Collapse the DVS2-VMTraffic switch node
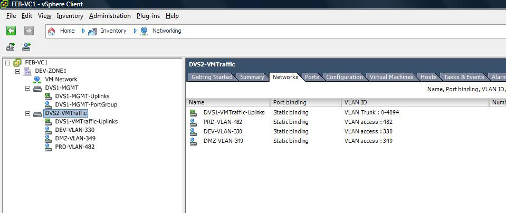Image resolution: width=506 pixels, height=213 pixels. [x=28, y=113]
